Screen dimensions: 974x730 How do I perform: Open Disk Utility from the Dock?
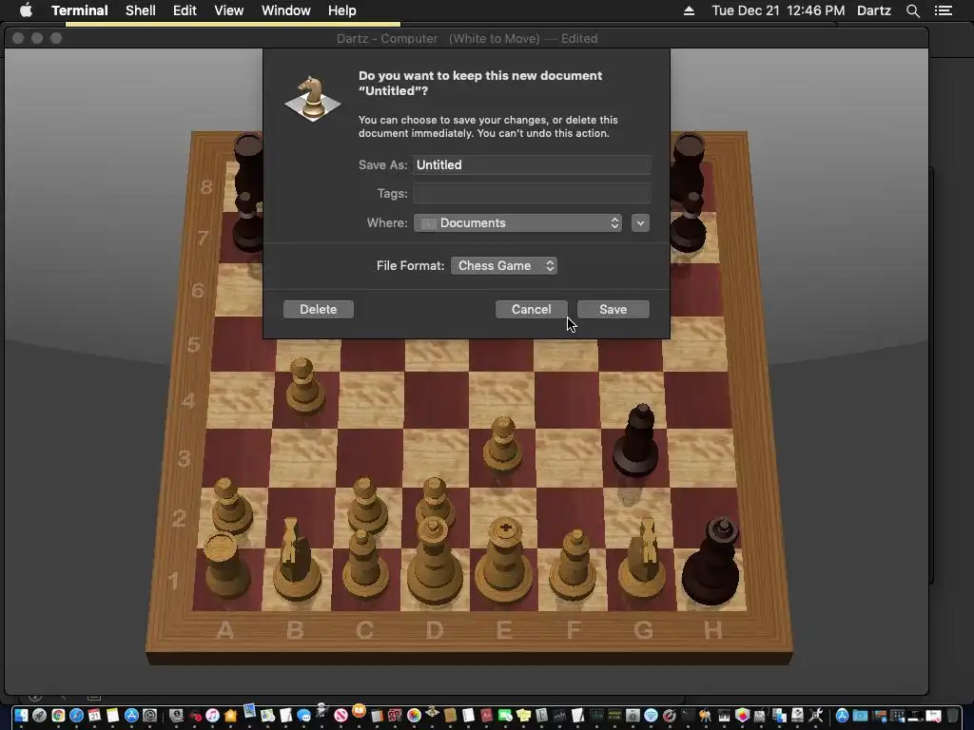(797, 715)
